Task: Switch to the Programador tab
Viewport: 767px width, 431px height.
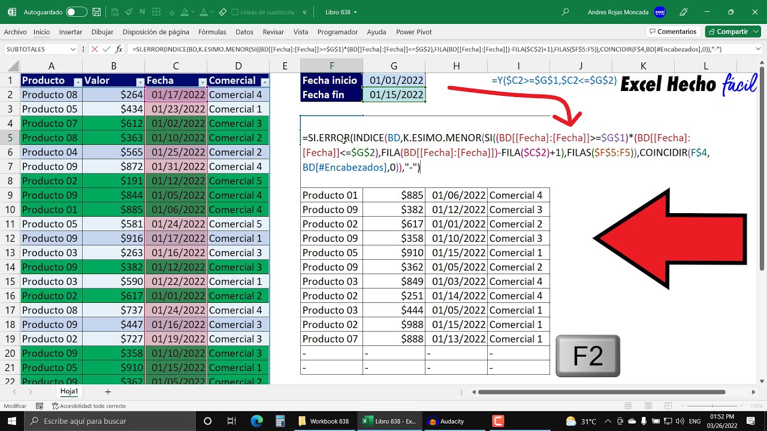Action: click(337, 32)
